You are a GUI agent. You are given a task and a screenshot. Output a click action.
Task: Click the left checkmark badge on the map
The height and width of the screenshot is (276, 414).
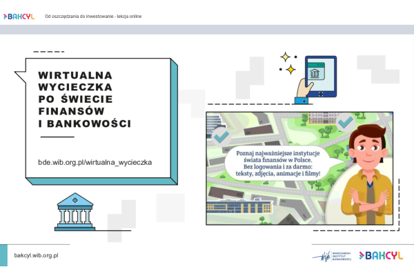(x=221, y=137)
